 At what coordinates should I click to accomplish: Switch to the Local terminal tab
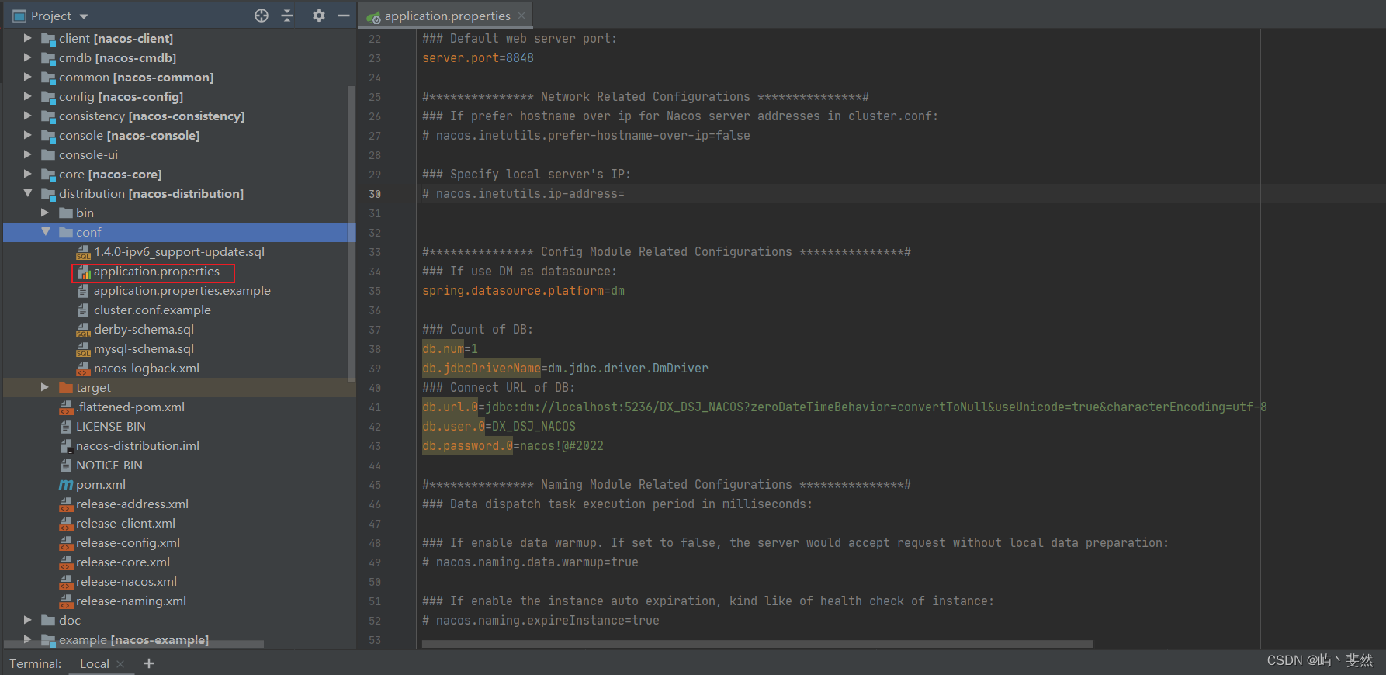[95, 663]
